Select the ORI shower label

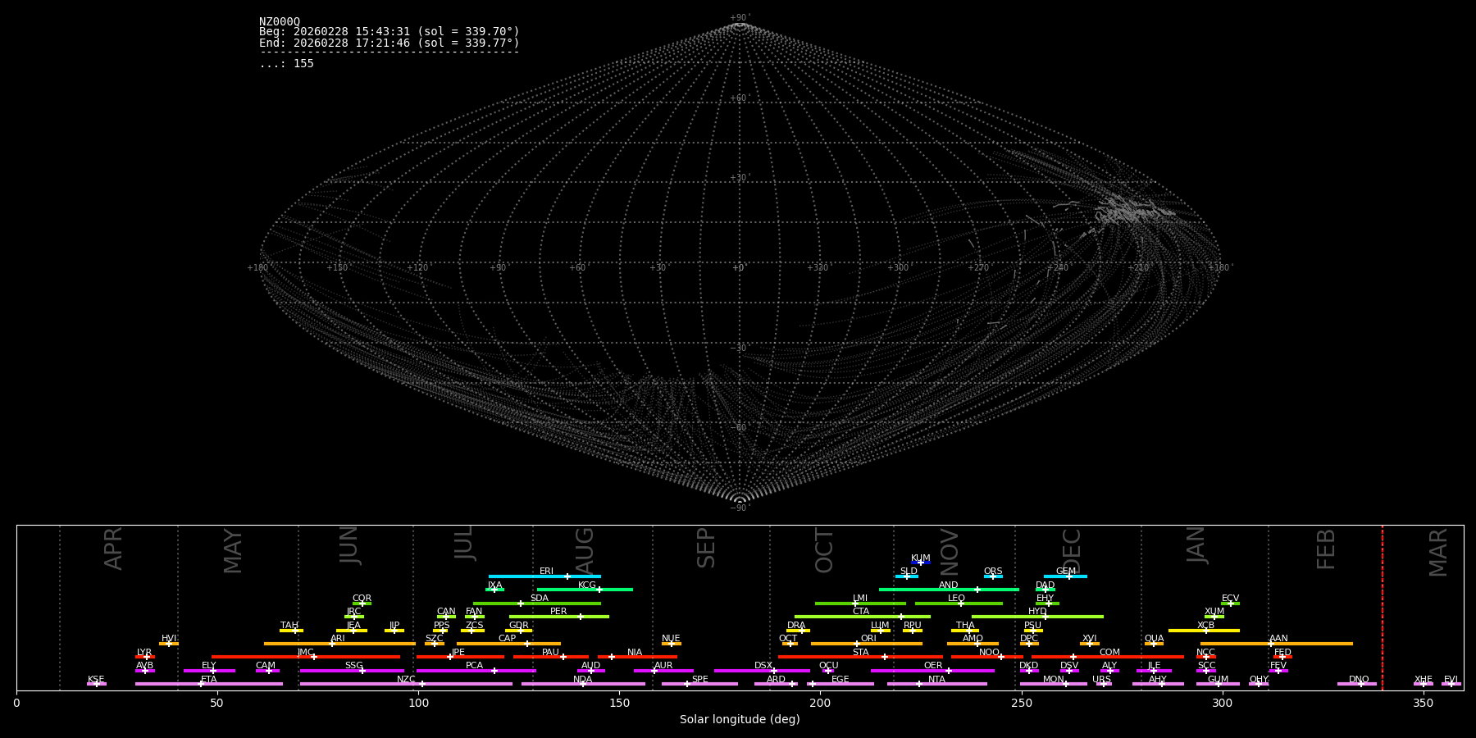tap(868, 639)
